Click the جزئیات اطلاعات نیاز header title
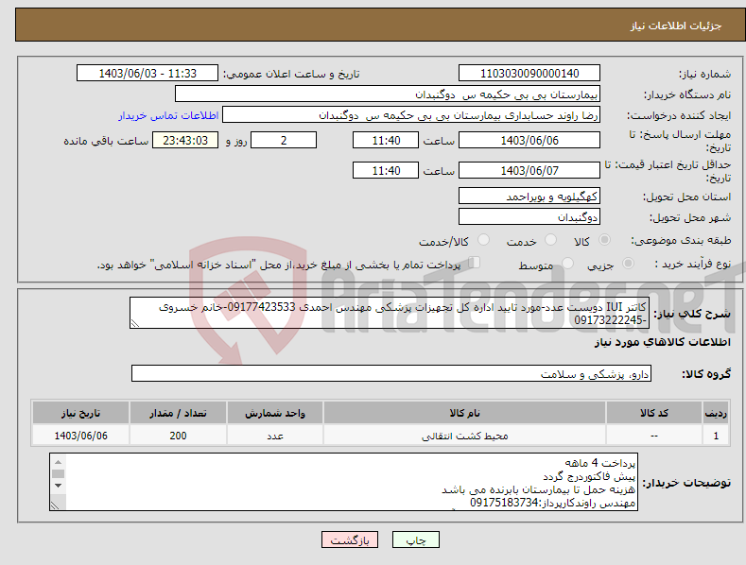The image size is (746, 565). (x=676, y=26)
